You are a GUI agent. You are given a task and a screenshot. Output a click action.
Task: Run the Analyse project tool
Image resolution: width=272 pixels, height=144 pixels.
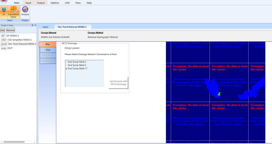[x=25, y=11]
